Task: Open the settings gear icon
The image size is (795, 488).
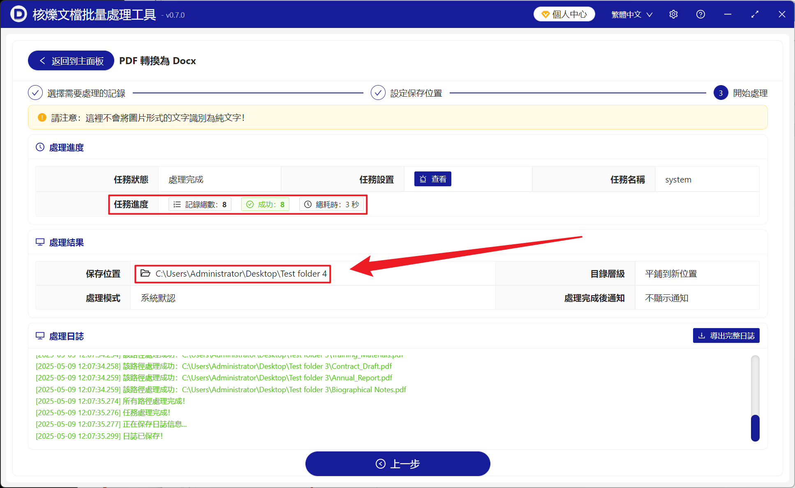Action: coord(673,14)
